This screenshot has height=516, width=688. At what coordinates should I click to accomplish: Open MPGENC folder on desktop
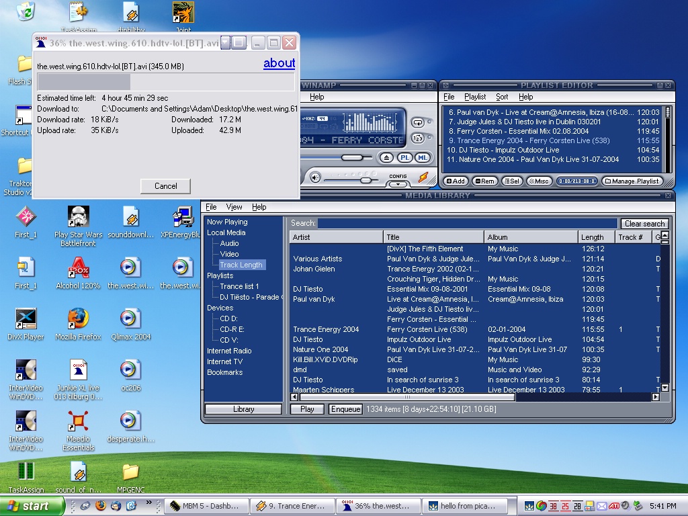click(x=131, y=478)
